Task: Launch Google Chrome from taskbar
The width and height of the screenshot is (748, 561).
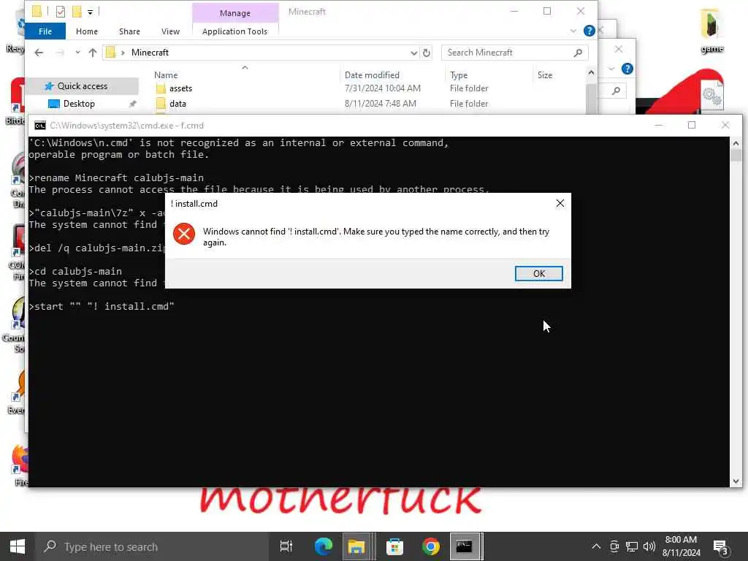Action: (430, 546)
